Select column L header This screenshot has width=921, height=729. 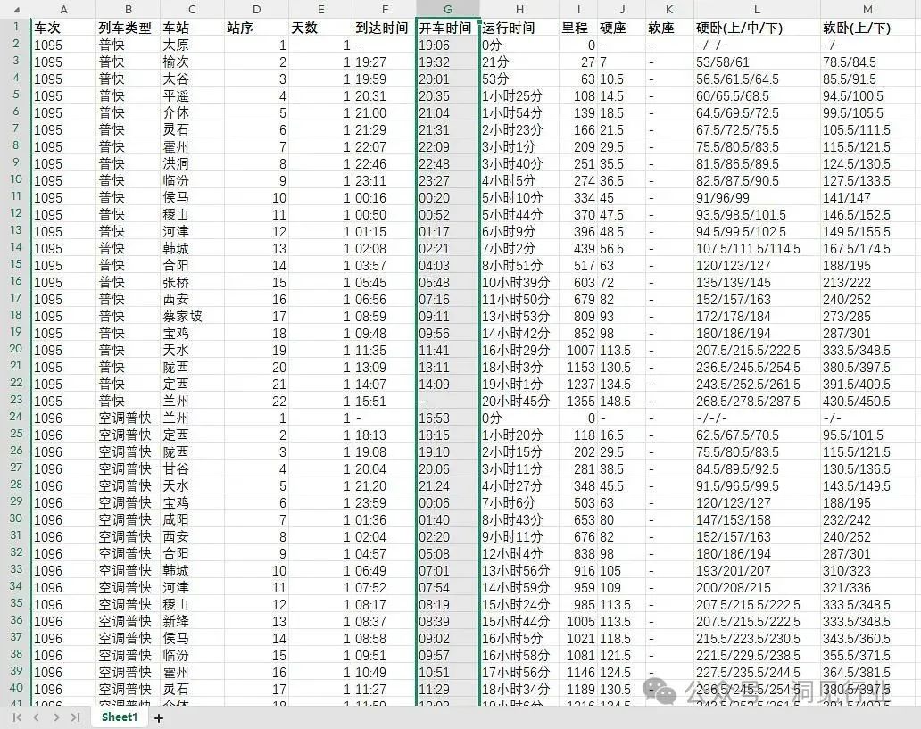757,10
